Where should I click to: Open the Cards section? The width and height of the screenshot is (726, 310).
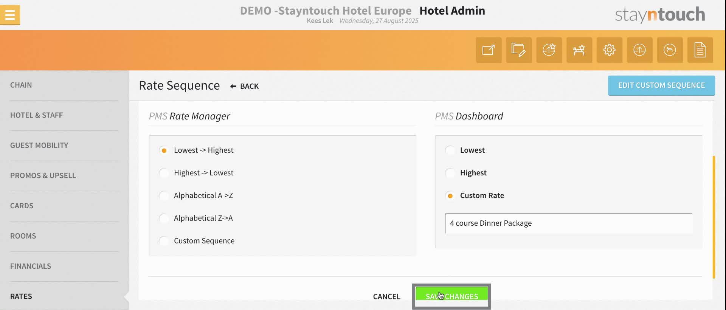[x=22, y=206]
